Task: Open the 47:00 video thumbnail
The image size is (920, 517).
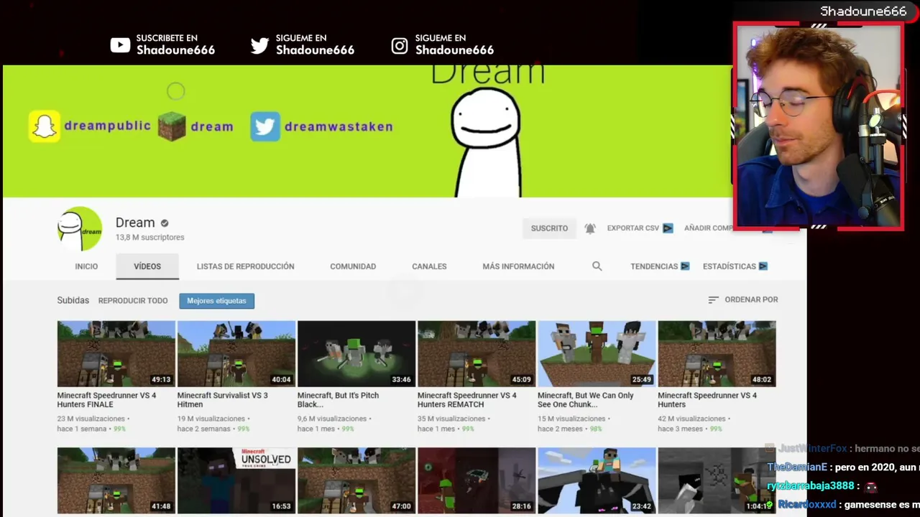Action: pyautogui.click(x=356, y=480)
